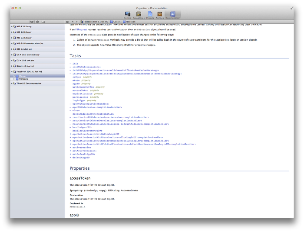The image size is (304, 232).
Task: Follow the closeAndClearTokenInformation link
Action: coord(93,114)
